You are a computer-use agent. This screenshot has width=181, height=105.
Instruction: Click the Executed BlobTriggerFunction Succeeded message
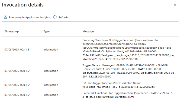pos(128,95)
